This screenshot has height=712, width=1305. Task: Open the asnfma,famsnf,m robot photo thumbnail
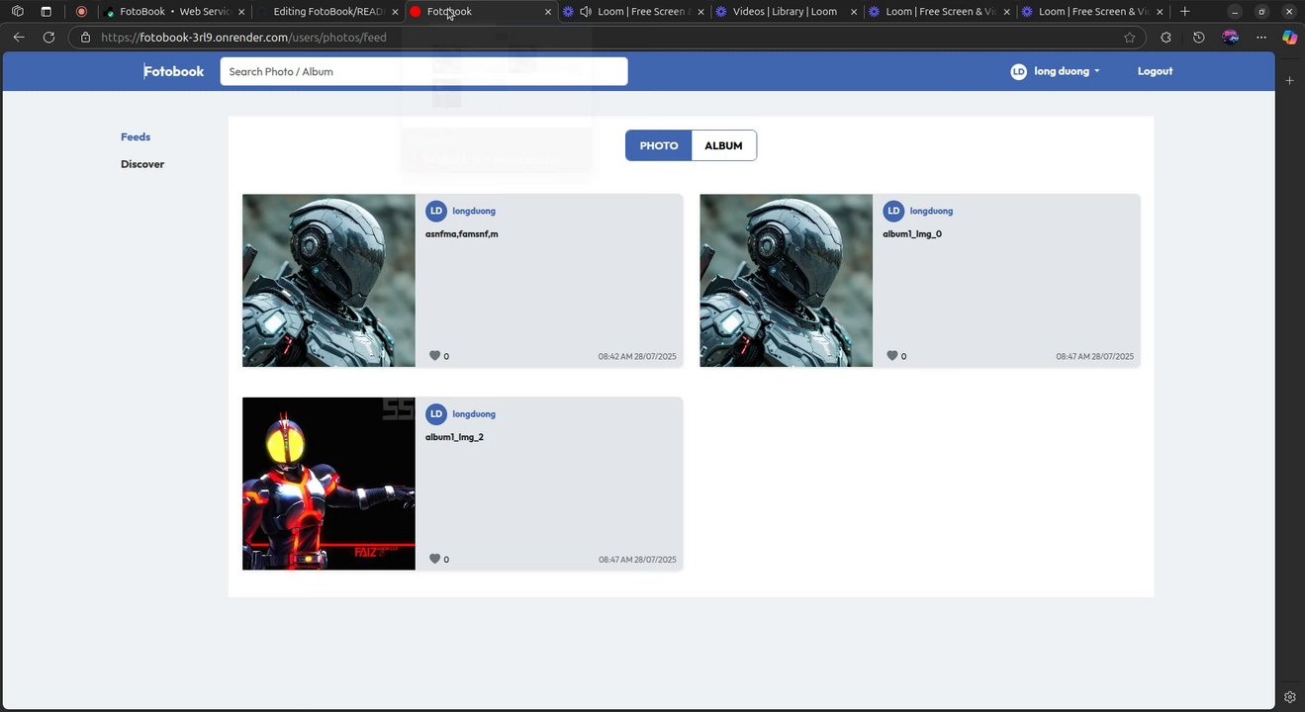(328, 280)
